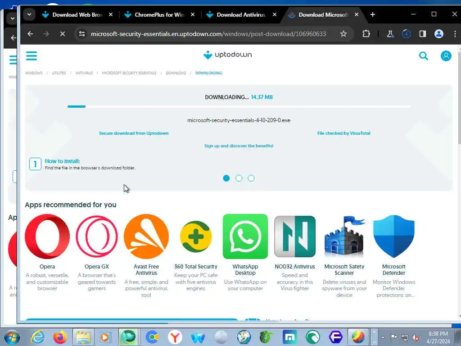Open the Chrome three-dot menu
This screenshot has height=346, width=461.
coord(455,34)
